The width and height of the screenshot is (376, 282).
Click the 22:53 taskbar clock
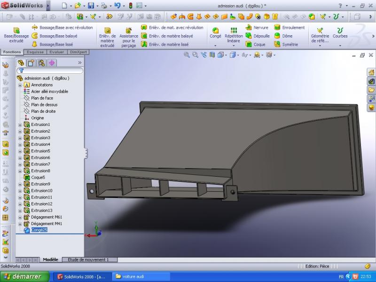coord(366,277)
